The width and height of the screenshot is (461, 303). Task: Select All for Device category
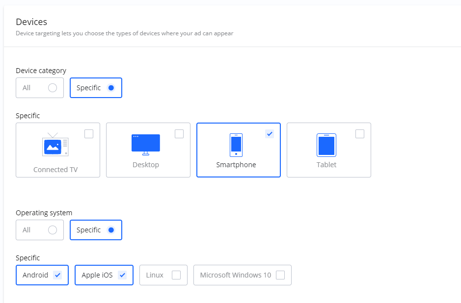click(53, 88)
